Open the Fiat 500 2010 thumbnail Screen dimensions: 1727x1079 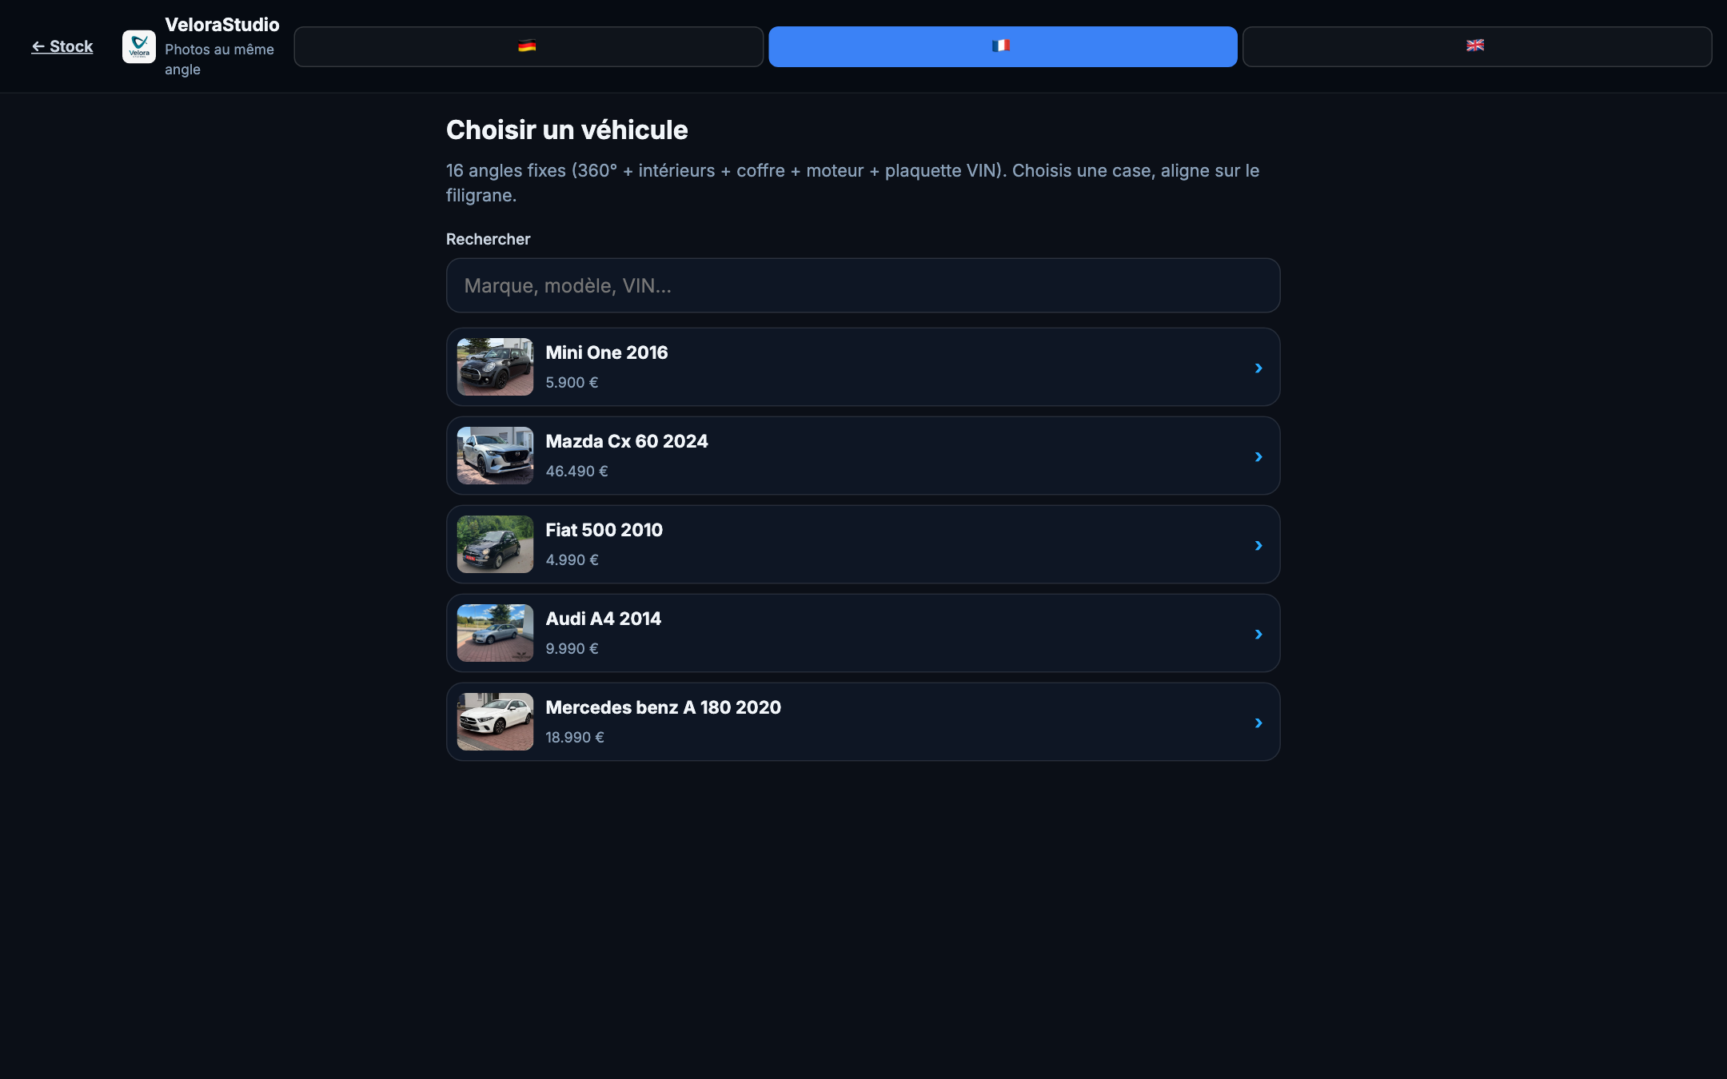pyautogui.click(x=495, y=544)
